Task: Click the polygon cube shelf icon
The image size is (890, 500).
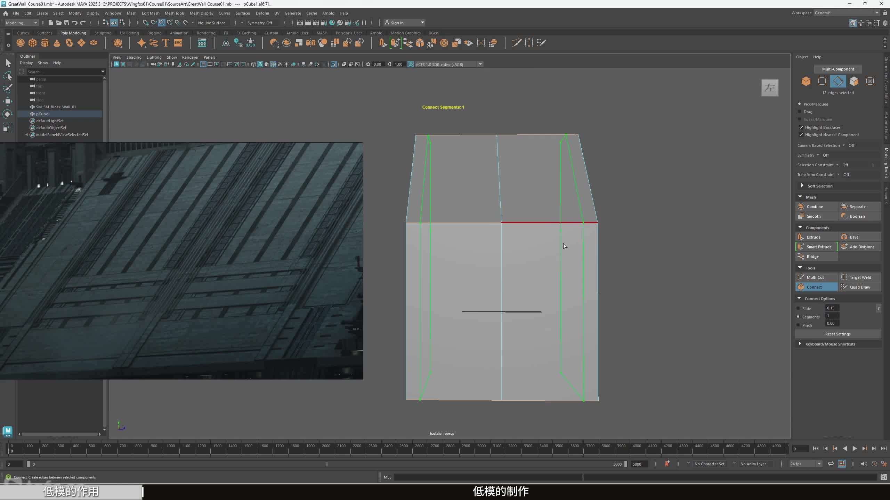Action: tap(33, 43)
